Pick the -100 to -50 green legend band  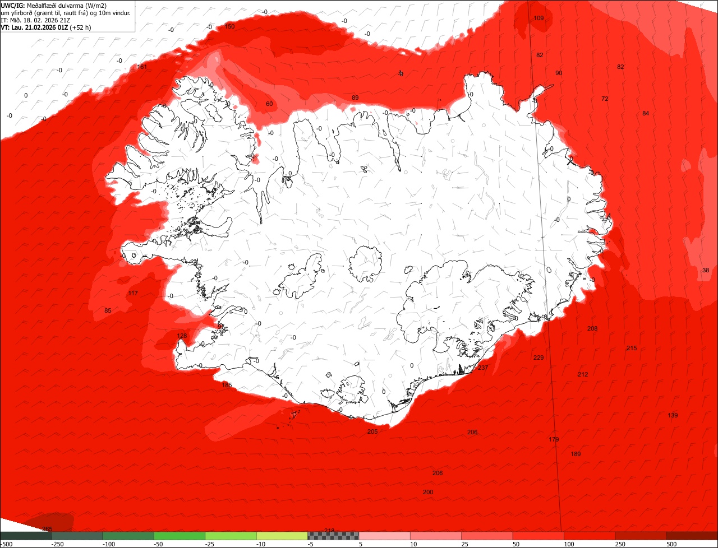point(128,536)
